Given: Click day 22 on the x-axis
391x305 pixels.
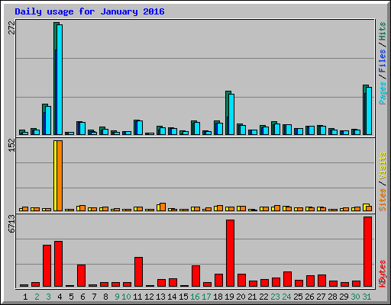Looking at the screenshot, I should [263, 297].
